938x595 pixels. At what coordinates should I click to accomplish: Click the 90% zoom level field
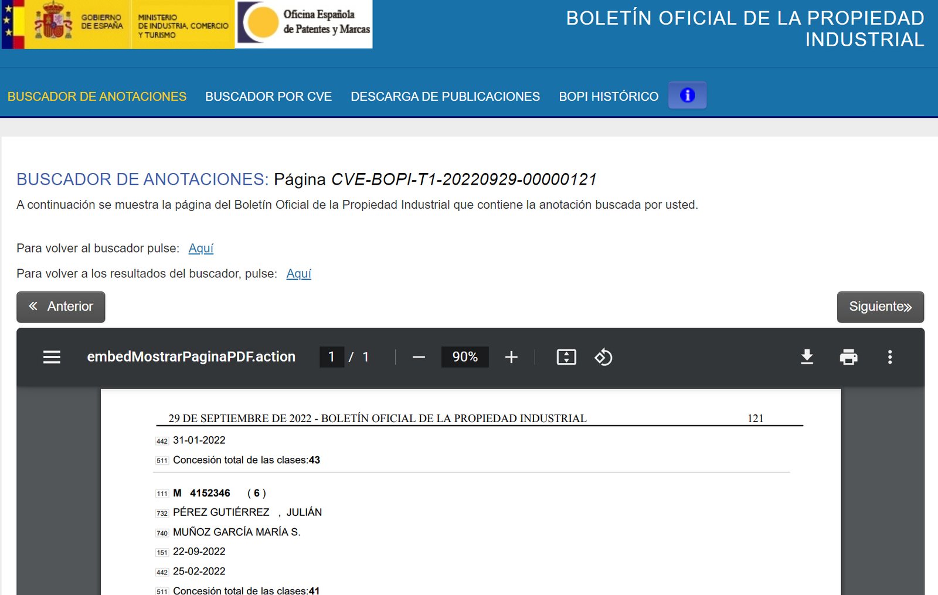[465, 357]
